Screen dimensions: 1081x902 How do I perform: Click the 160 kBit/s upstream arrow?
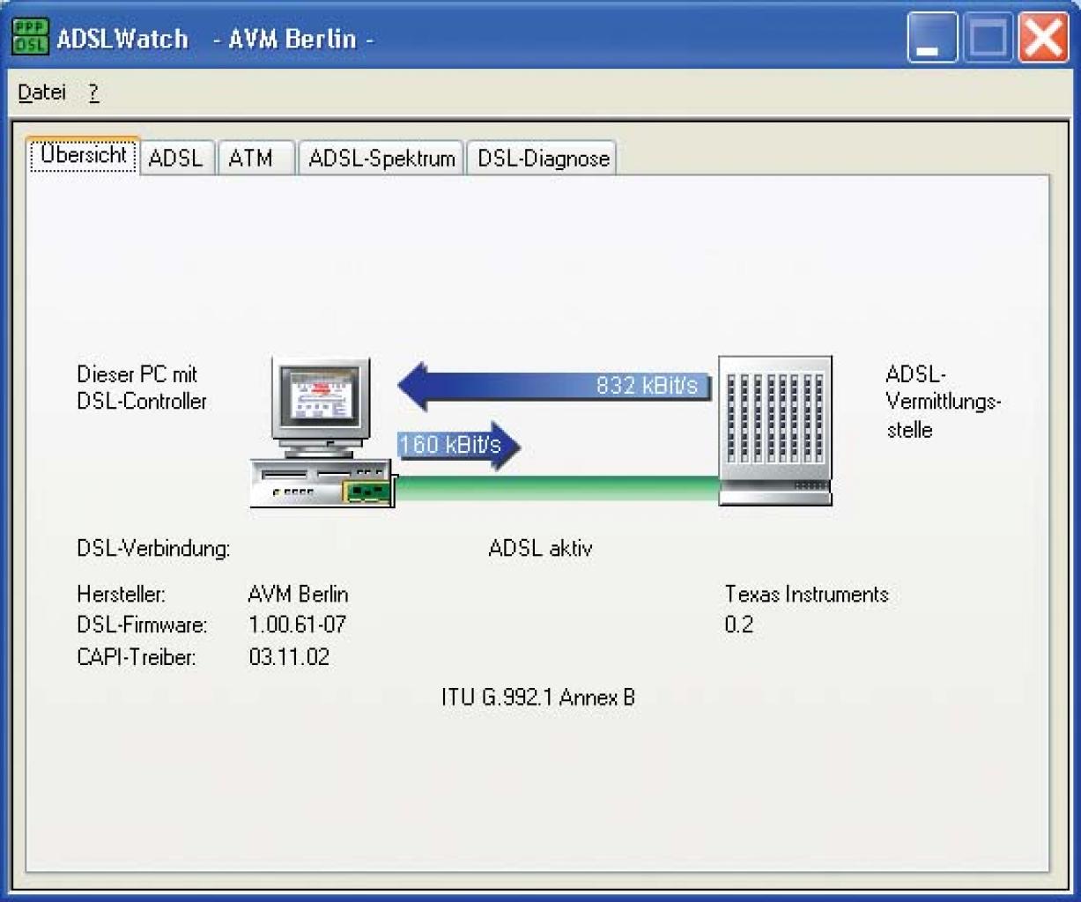point(459,445)
